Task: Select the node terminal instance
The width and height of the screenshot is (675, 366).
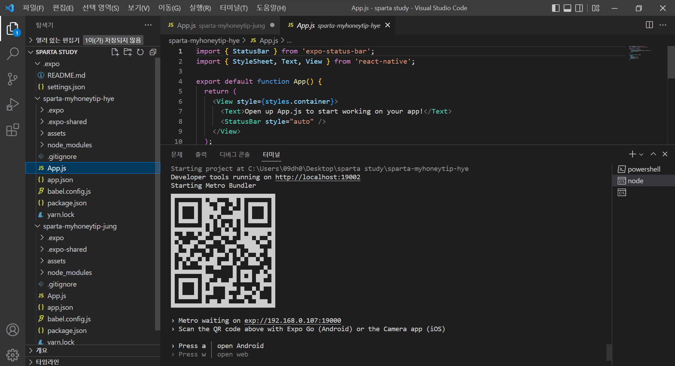Action: coord(643,181)
